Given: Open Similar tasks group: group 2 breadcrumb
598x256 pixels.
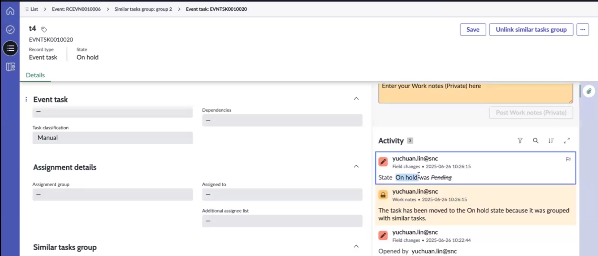Looking at the screenshot, I should (x=143, y=9).
